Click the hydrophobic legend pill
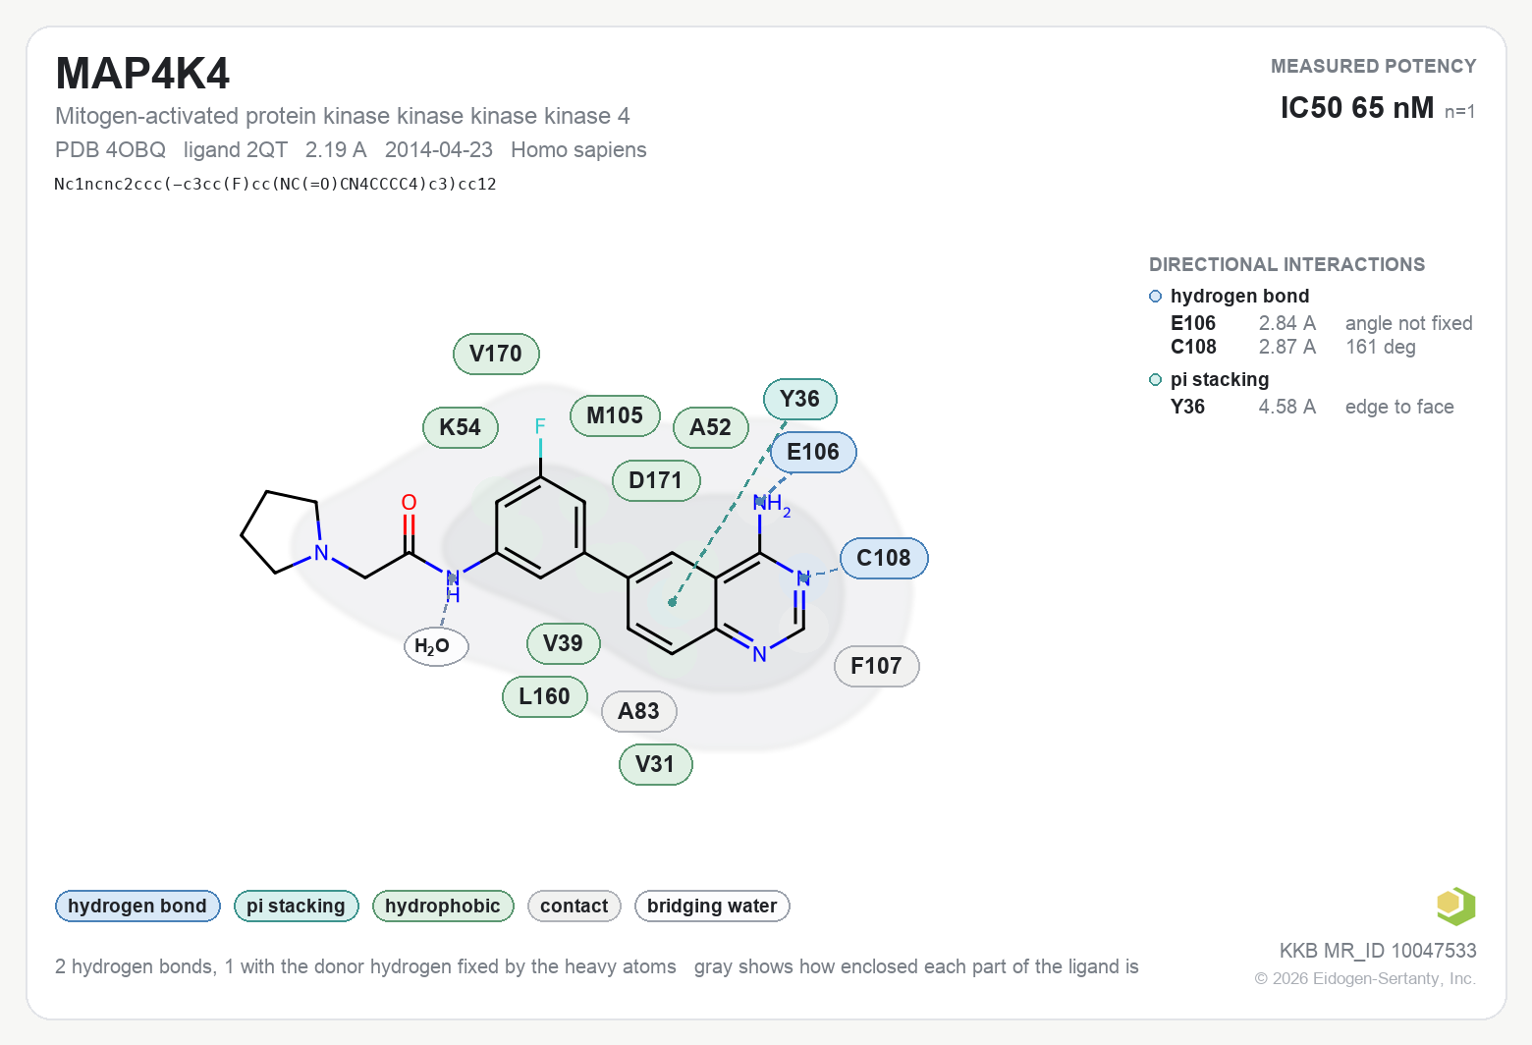This screenshot has width=1532, height=1045. click(x=443, y=906)
